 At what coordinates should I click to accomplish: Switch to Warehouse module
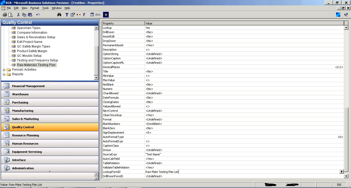click(50, 94)
